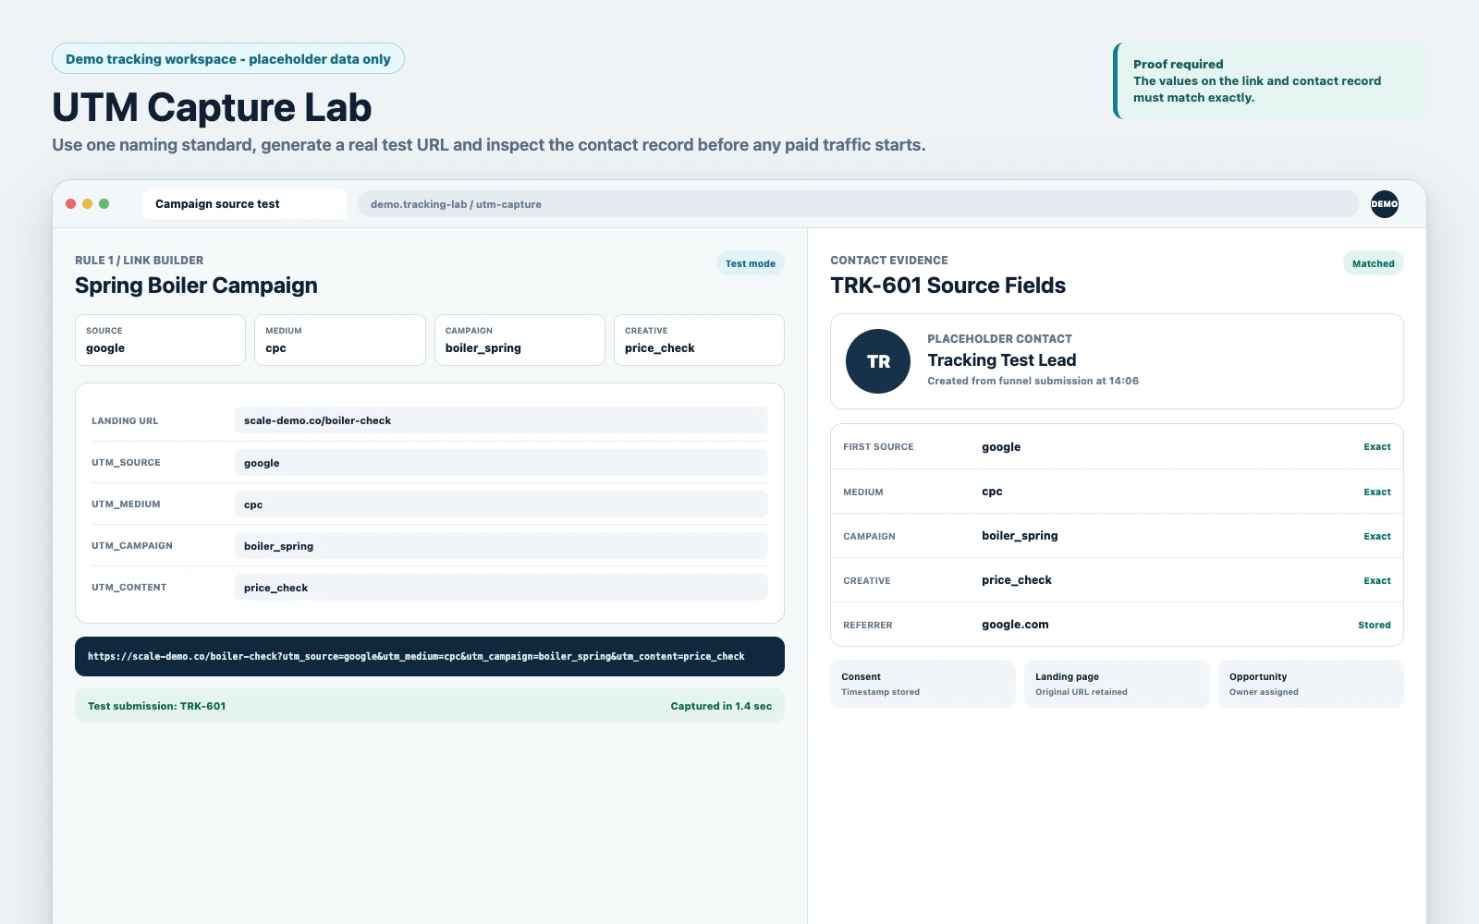Click Exact status in Medium row

[1377, 492]
